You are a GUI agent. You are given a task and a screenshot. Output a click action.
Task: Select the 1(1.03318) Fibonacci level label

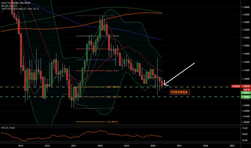coord(110,108)
